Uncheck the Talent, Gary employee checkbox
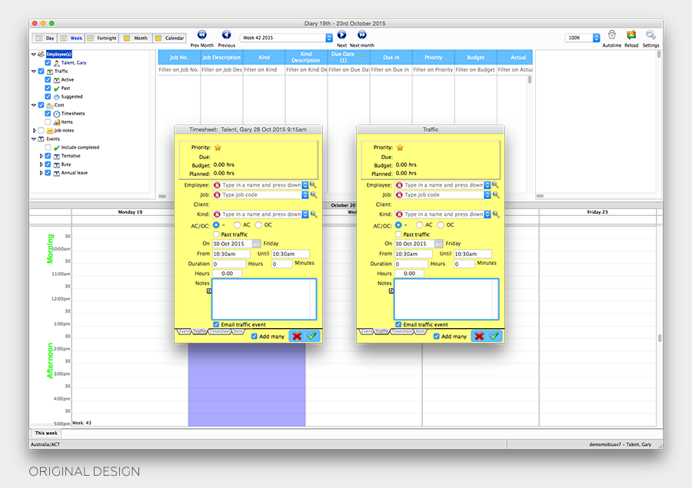This screenshot has height=488, width=692. tap(48, 63)
